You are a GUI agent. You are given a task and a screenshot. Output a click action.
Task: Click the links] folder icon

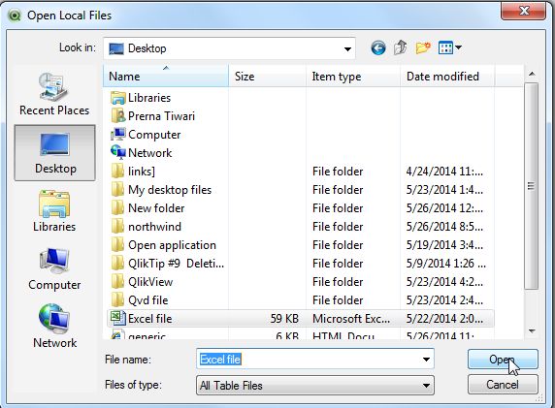pyautogui.click(x=117, y=172)
